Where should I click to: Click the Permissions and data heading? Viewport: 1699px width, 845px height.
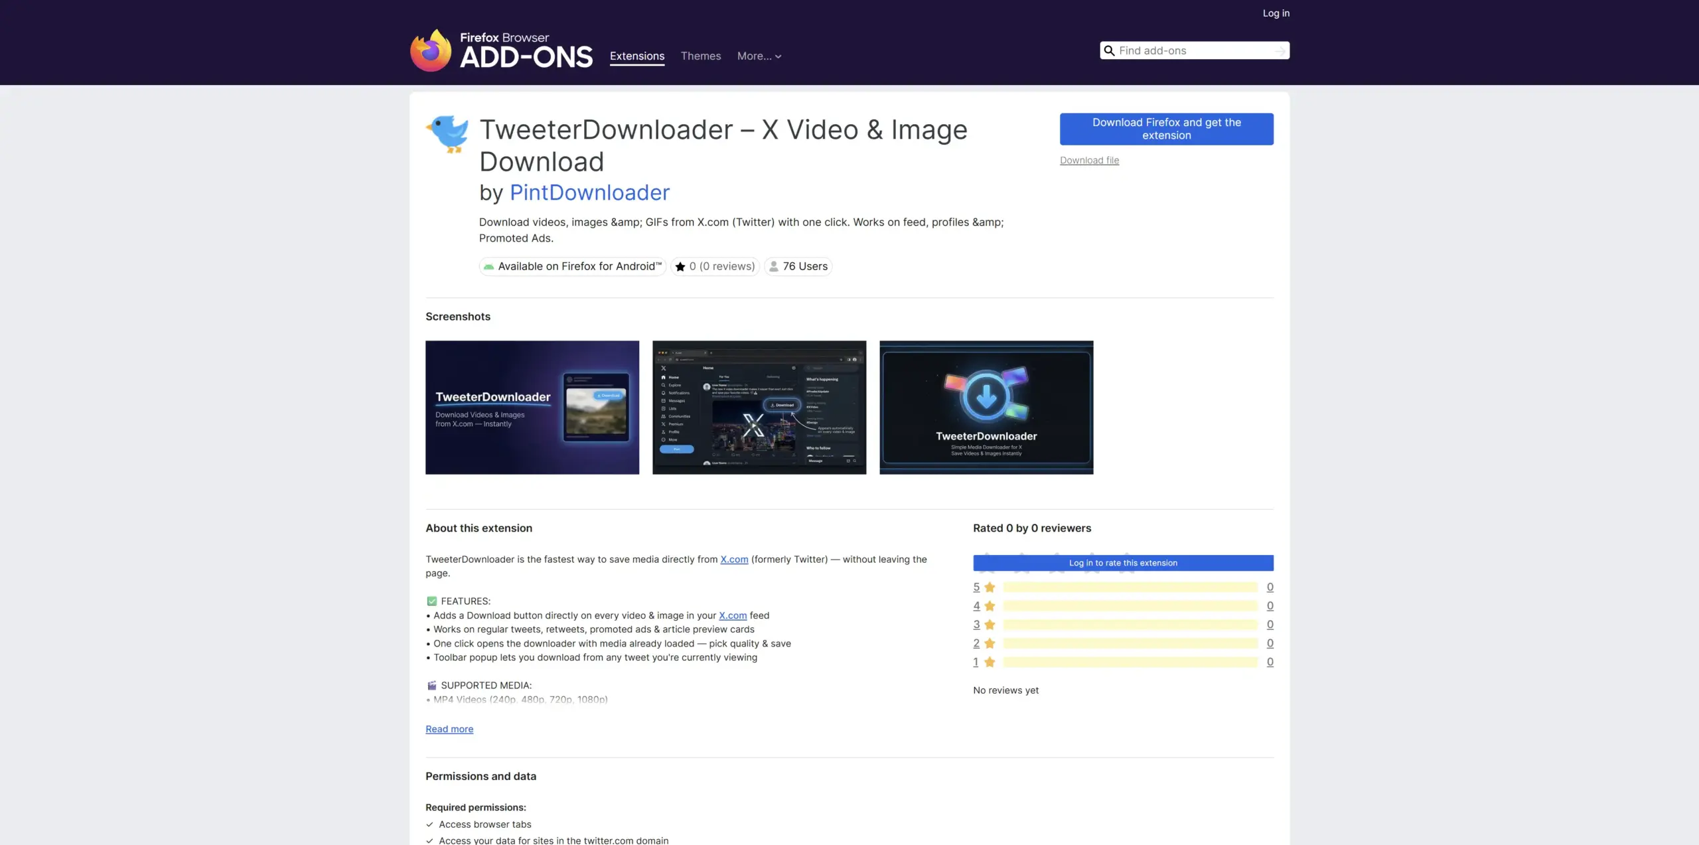tap(480, 777)
